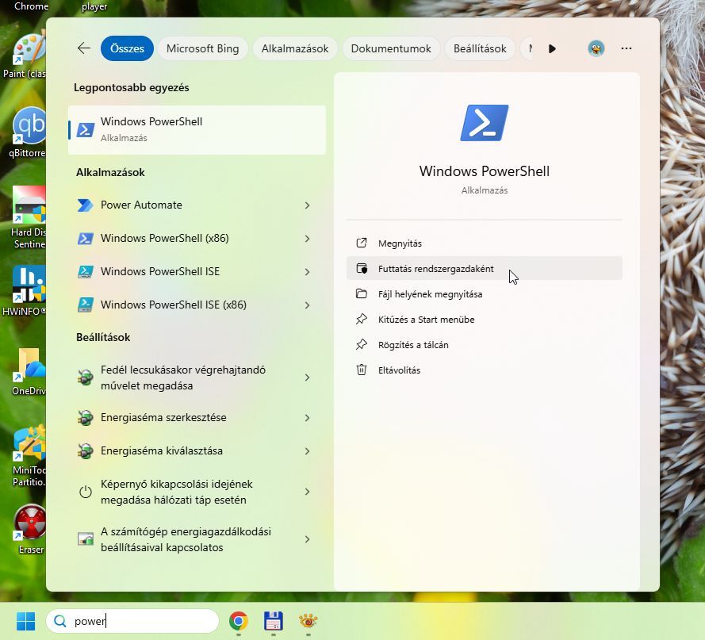This screenshot has width=705, height=640.
Task: Click Megnyitás to open PowerShell
Action: coord(485,243)
